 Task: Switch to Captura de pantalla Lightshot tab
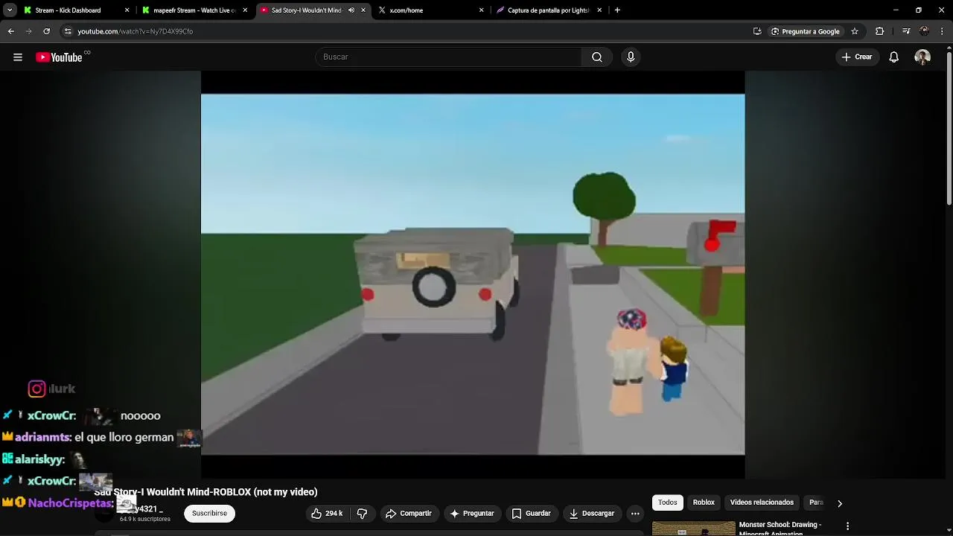[x=549, y=10]
